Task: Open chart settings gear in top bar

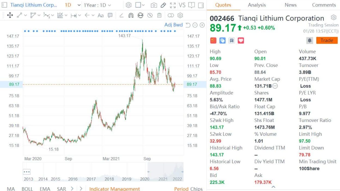Action: click(129, 5)
